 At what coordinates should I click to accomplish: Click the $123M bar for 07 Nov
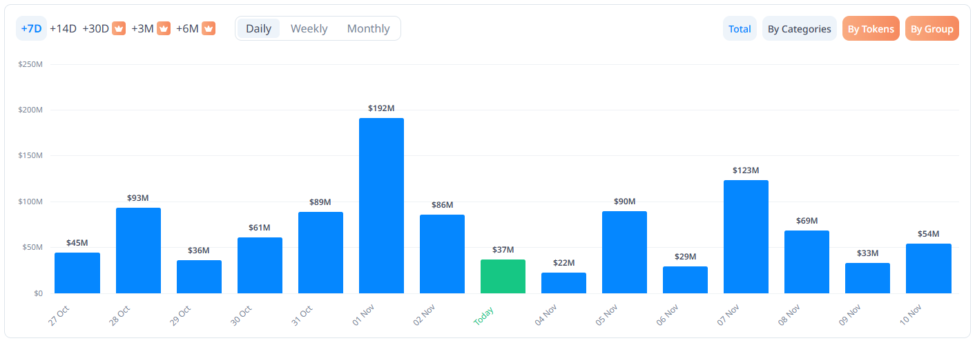[x=746, y=237]
